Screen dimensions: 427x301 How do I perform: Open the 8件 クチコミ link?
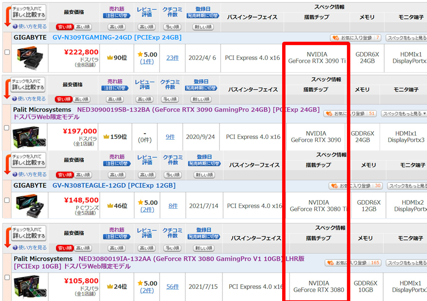pyautogui.click(x=173, y=206)
